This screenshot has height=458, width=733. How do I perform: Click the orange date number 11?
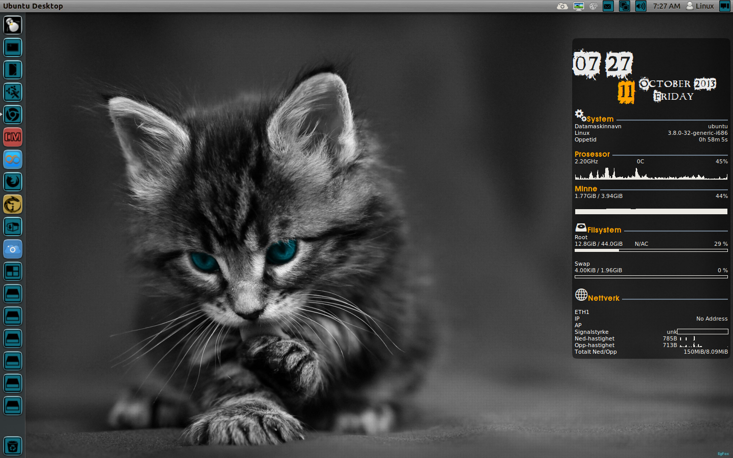pyautogui.click(x=626, y=92)
